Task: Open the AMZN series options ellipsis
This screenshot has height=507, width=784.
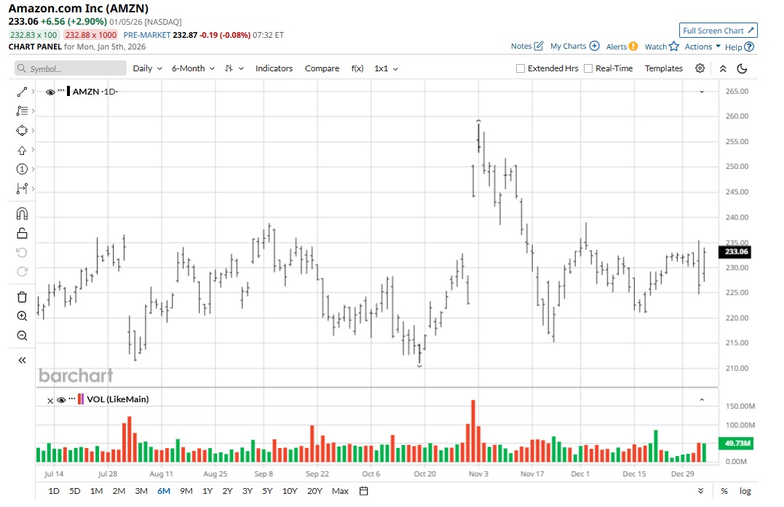Action: 61,91
